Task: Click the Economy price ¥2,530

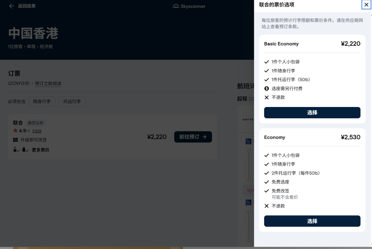Action: click(x=350, y=137)
